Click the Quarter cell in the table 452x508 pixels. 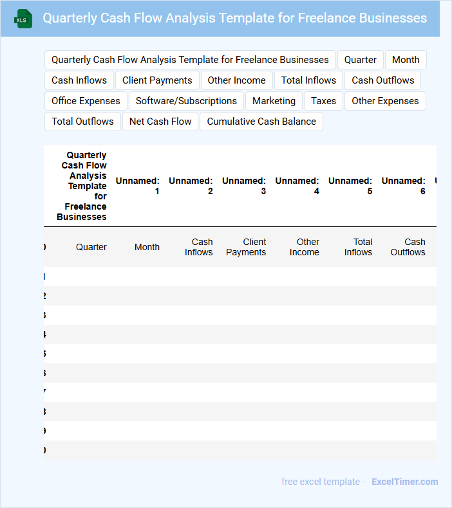[x=91, y=247]
